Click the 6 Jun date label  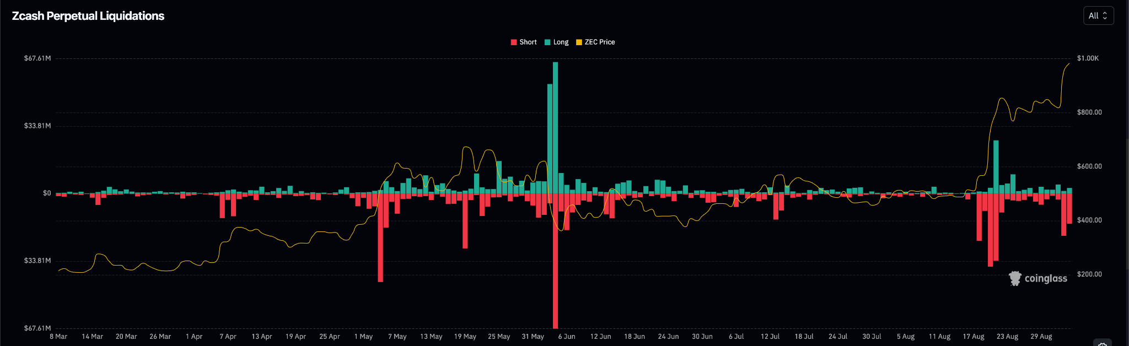tap(567, 337)
